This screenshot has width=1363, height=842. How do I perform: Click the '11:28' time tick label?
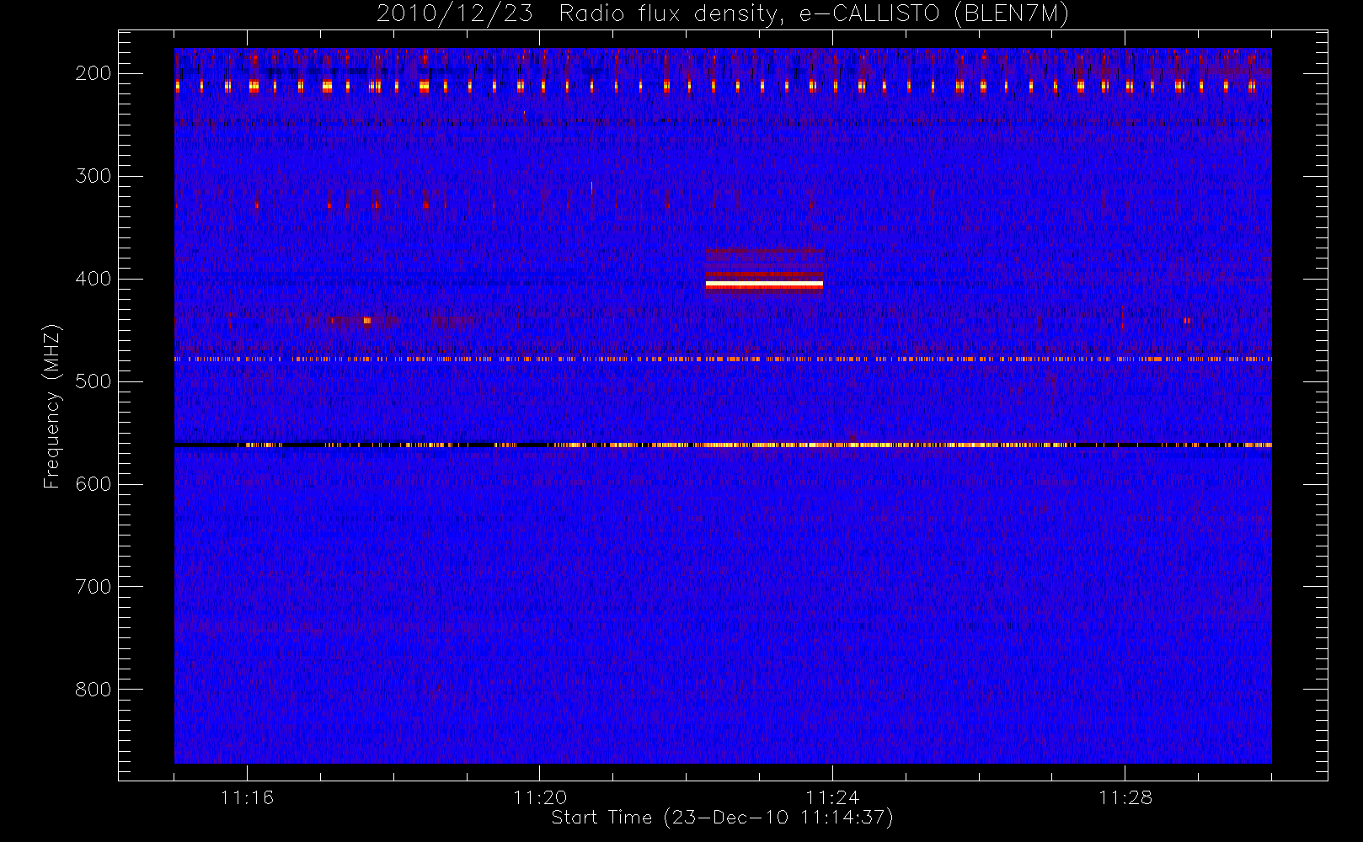pos(1125,797)
